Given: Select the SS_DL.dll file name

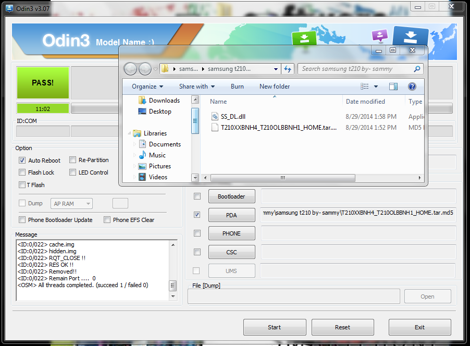Looking at the screenshot, I should coord(233,117).
